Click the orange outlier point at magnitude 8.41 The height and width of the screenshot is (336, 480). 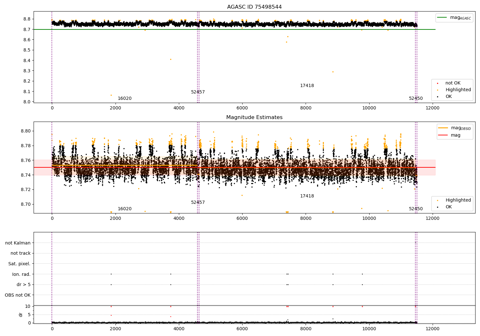(171, 59)
